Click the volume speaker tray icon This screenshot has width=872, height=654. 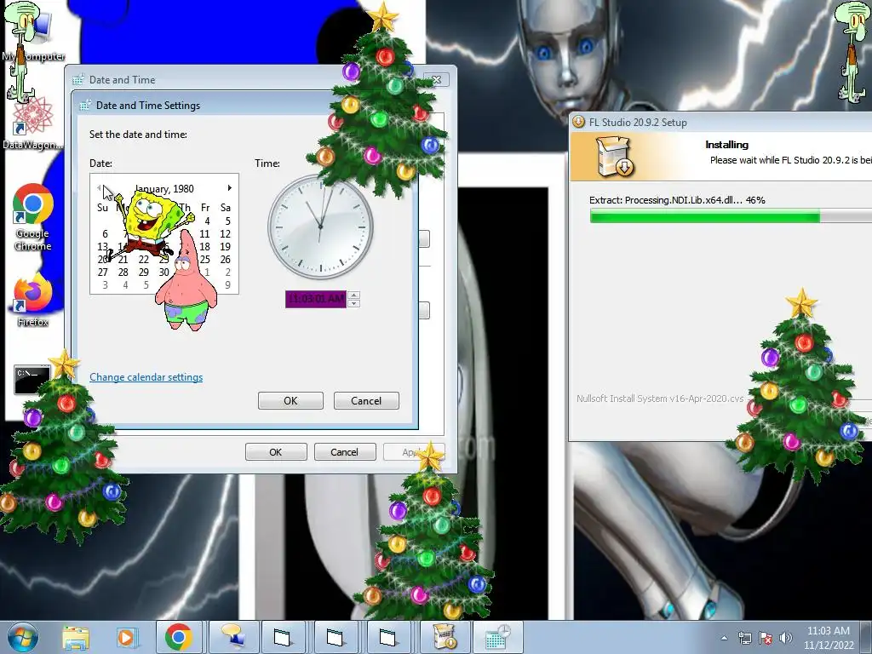[786, 639]
